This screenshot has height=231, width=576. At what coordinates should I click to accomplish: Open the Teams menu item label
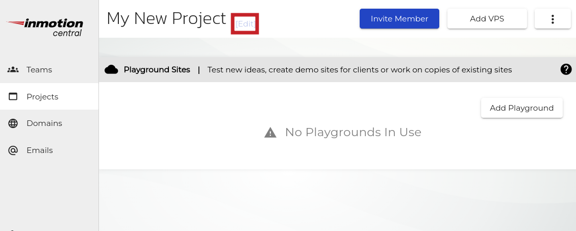click(x=39, y=69)
